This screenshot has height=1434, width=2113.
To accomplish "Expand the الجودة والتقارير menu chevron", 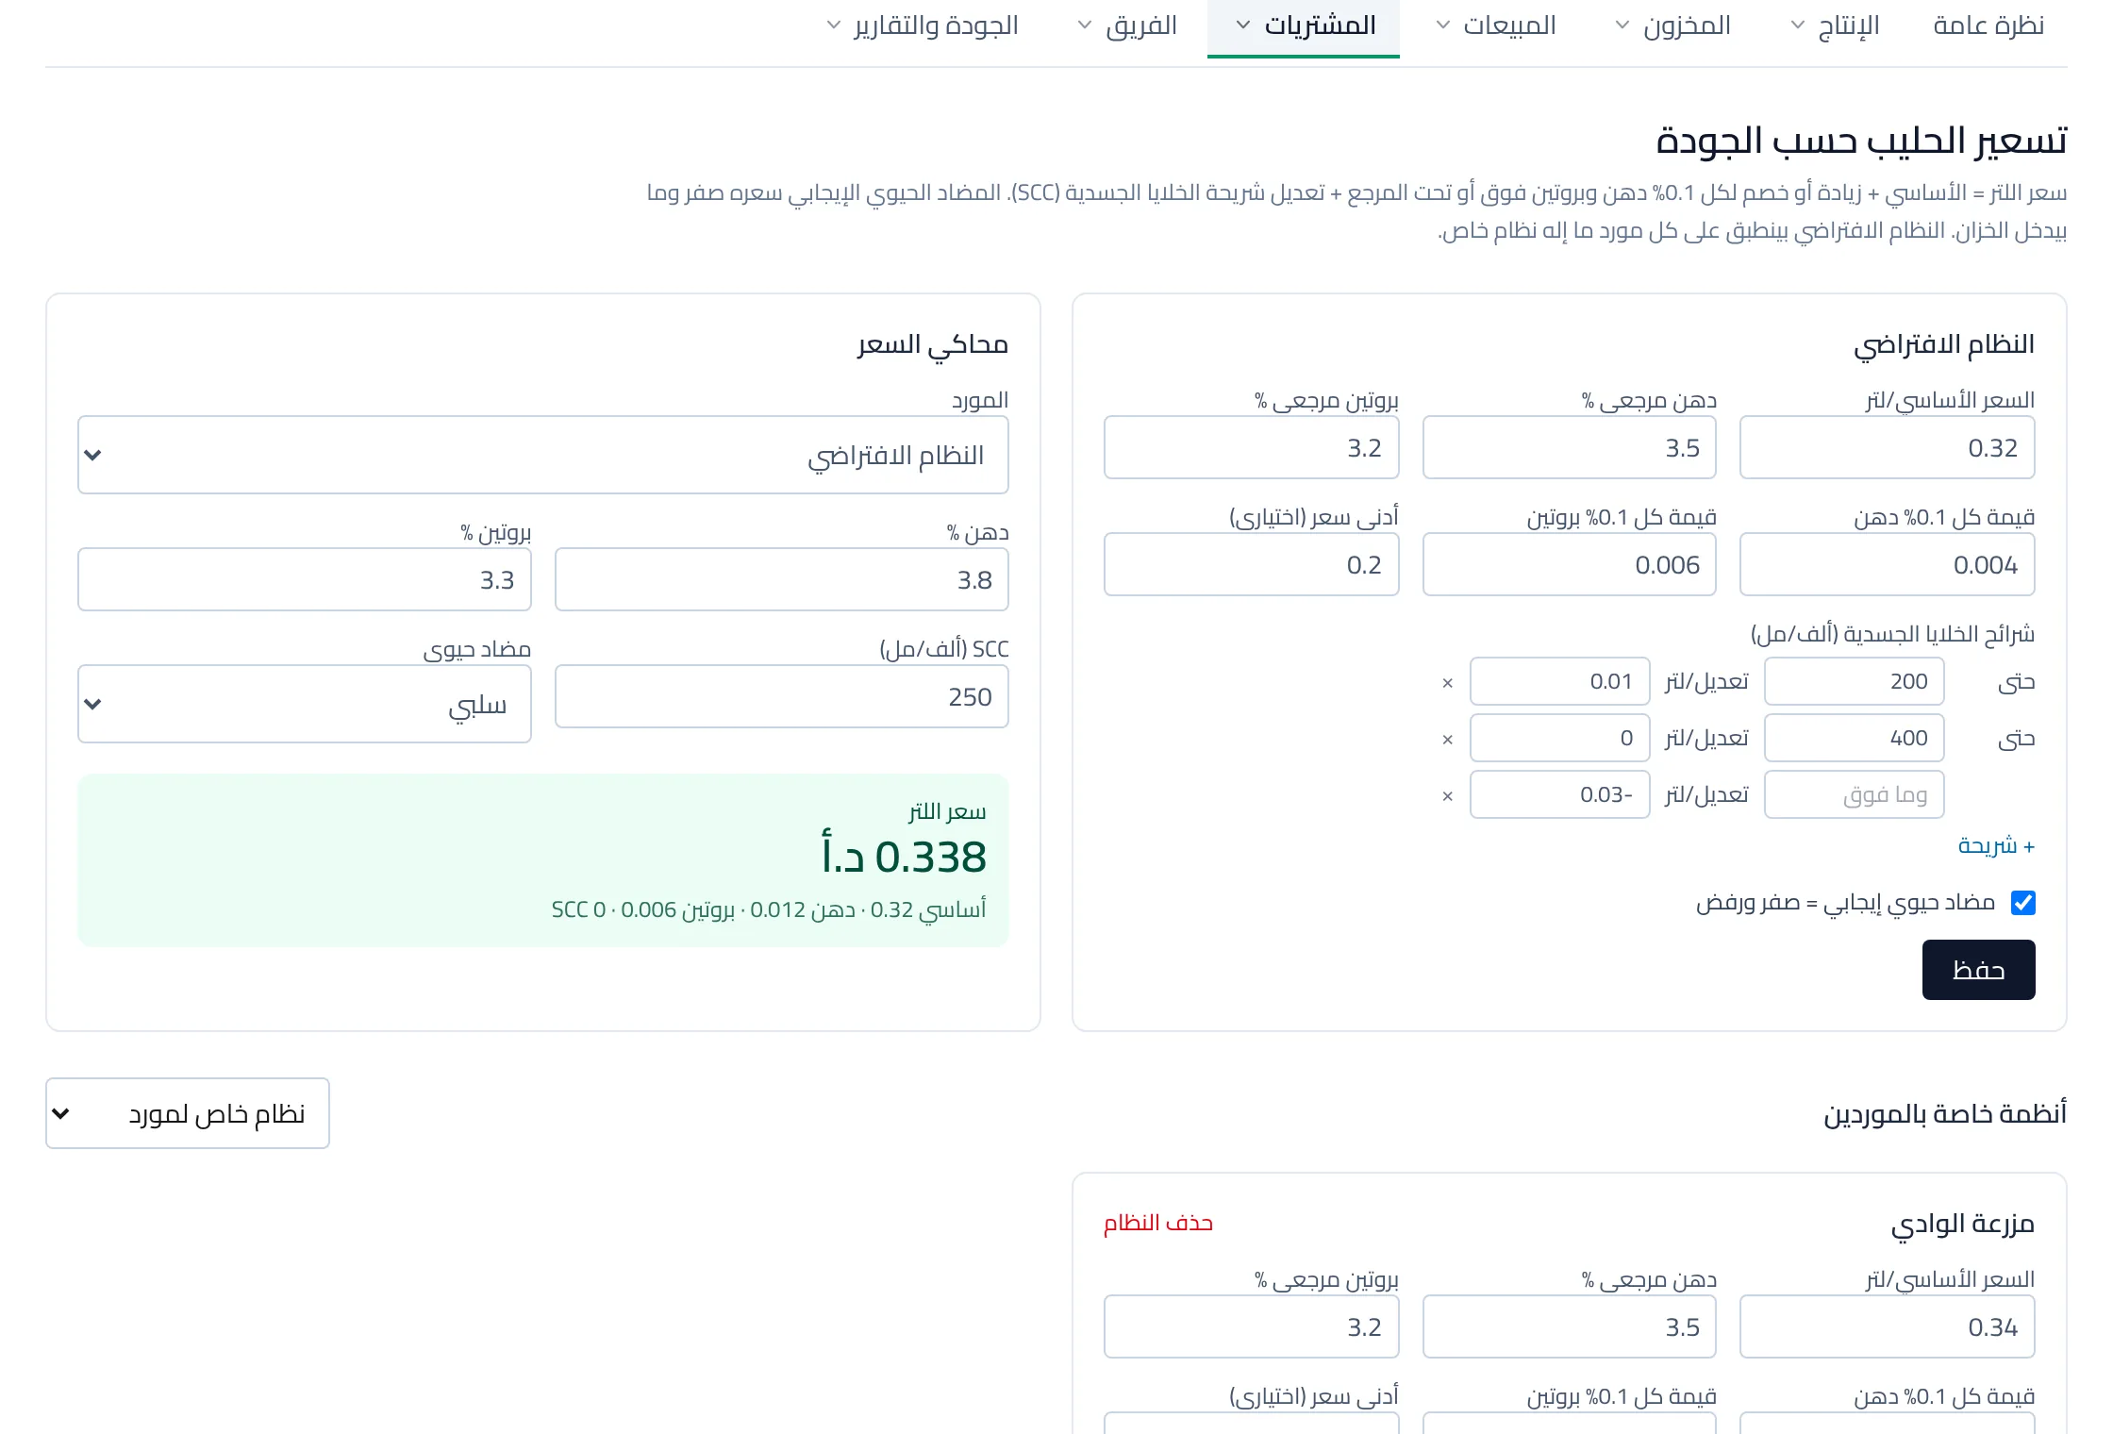I will coord(833,25).
